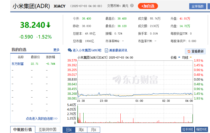
Task: Click the 内盘 value 14.72万
Action: 185,26
